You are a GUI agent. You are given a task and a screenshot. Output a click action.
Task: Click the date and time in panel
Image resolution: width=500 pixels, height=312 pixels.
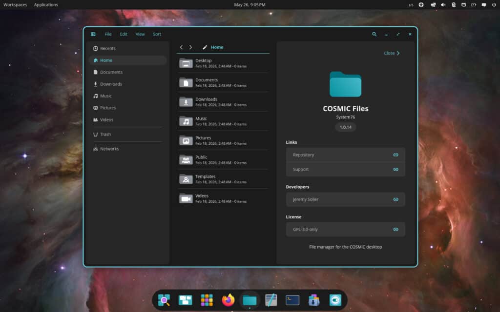[x=250, y=5]
